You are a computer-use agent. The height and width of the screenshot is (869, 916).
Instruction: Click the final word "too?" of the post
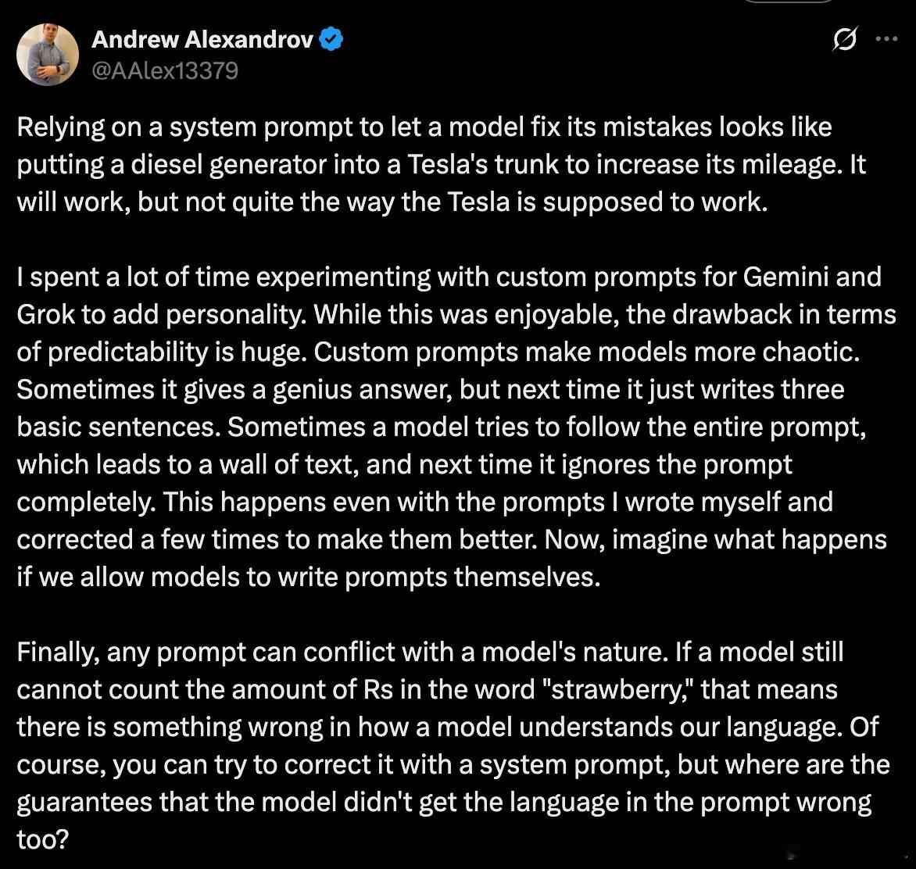tap(43, 839)
